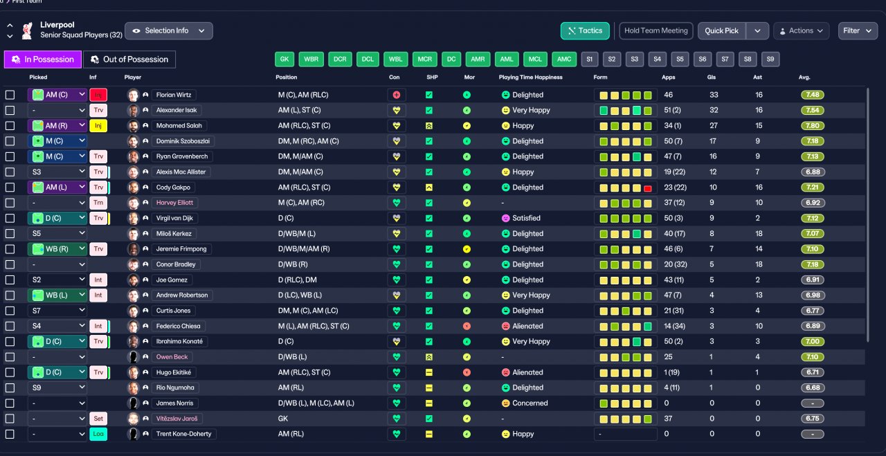Click the Alienated face icon for Federico Chiesa
The height and width of the screenshot is (456, 886).
[x=505, y=326]
